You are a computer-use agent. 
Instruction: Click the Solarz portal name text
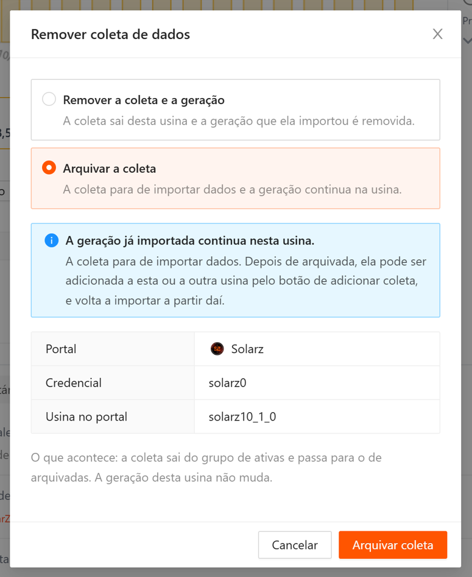click(247, 349)
